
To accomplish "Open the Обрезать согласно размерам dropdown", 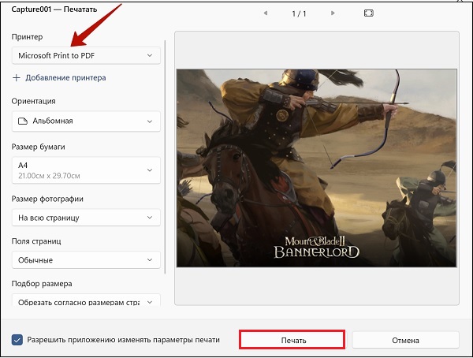I will click(86, 300).
